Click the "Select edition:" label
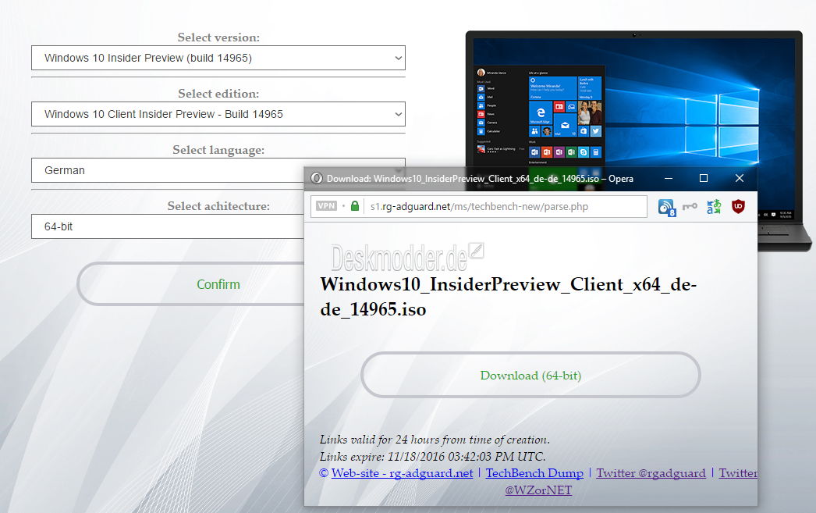The image size is (816, 513). point(218,93)
